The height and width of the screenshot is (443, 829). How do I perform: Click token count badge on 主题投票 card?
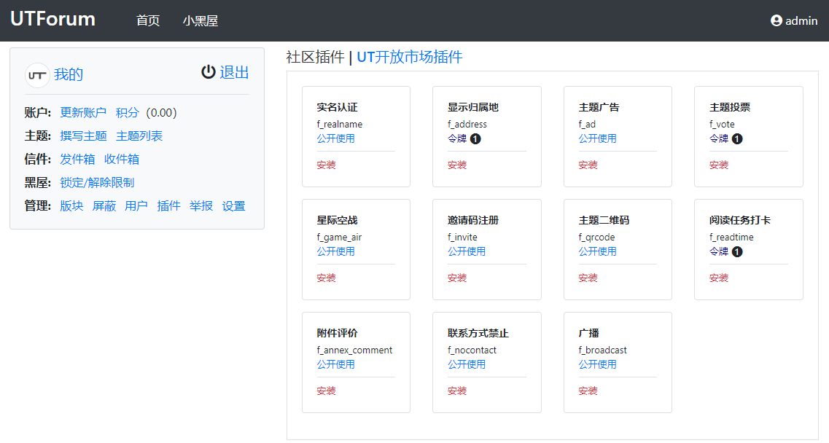(x=737, y=138)
